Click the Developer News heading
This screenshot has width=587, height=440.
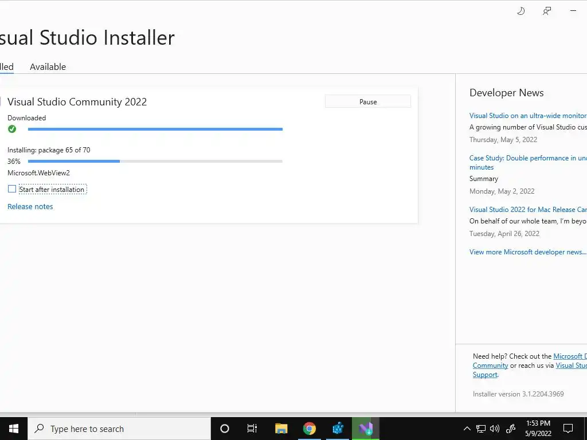(507, 93)
